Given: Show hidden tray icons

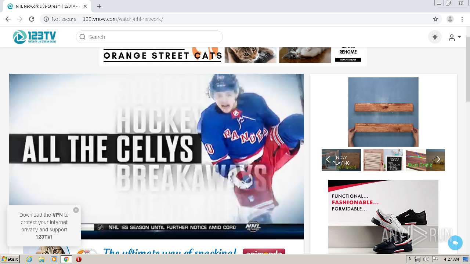Looking at the screenshot, I should 409,259.
